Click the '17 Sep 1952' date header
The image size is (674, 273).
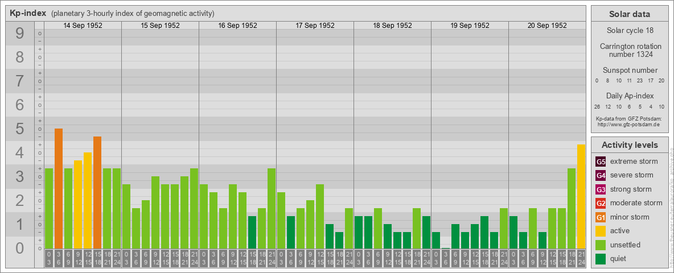(x=315, y=26)
